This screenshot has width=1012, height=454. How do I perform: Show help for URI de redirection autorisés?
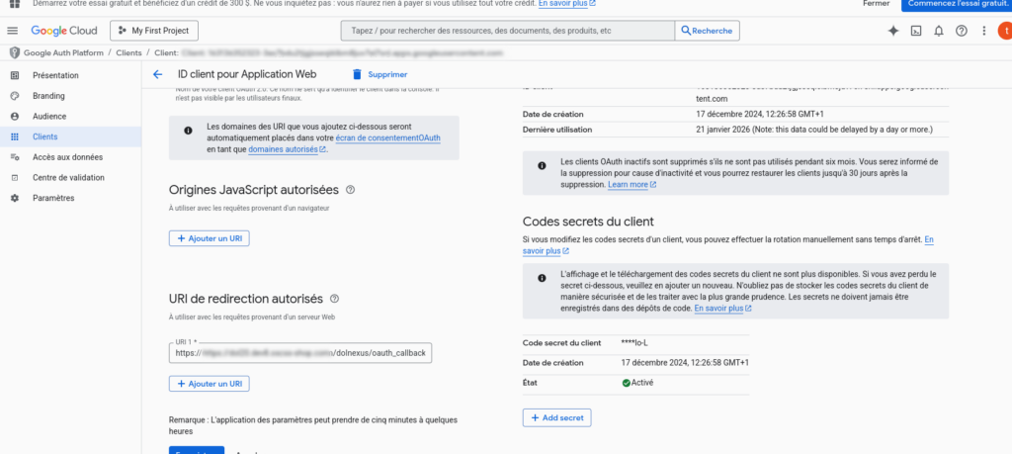335,298
